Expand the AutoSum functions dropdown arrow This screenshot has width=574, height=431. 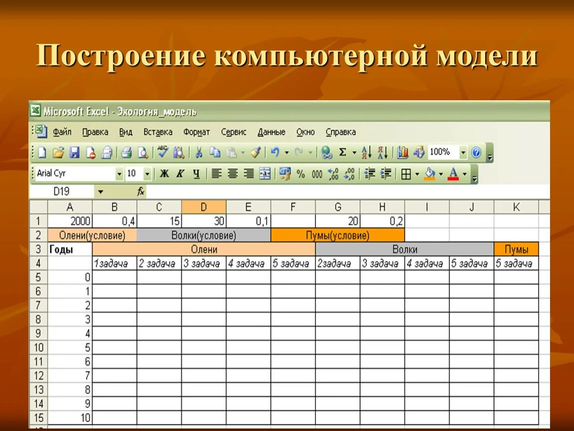tap(354, 153)
